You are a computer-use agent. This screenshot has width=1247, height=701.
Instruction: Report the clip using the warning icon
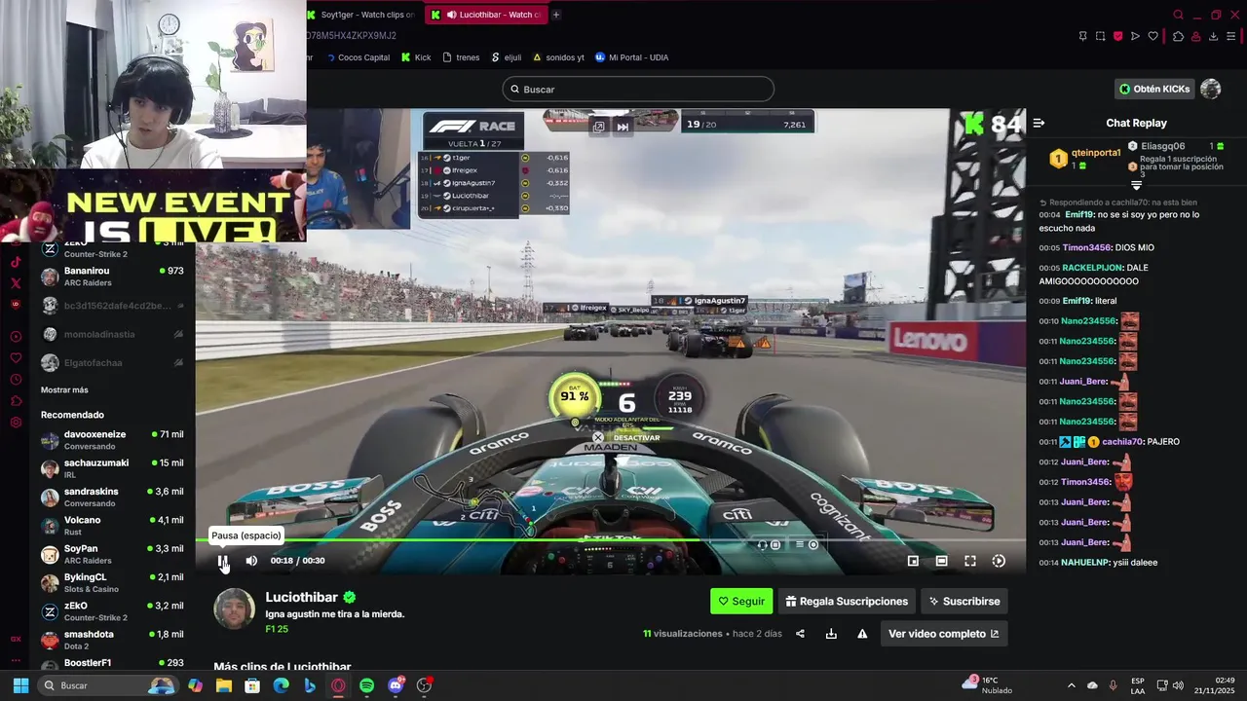[862, 634]
